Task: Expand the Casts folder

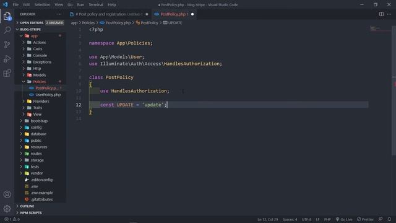Action: pos(37,49)
